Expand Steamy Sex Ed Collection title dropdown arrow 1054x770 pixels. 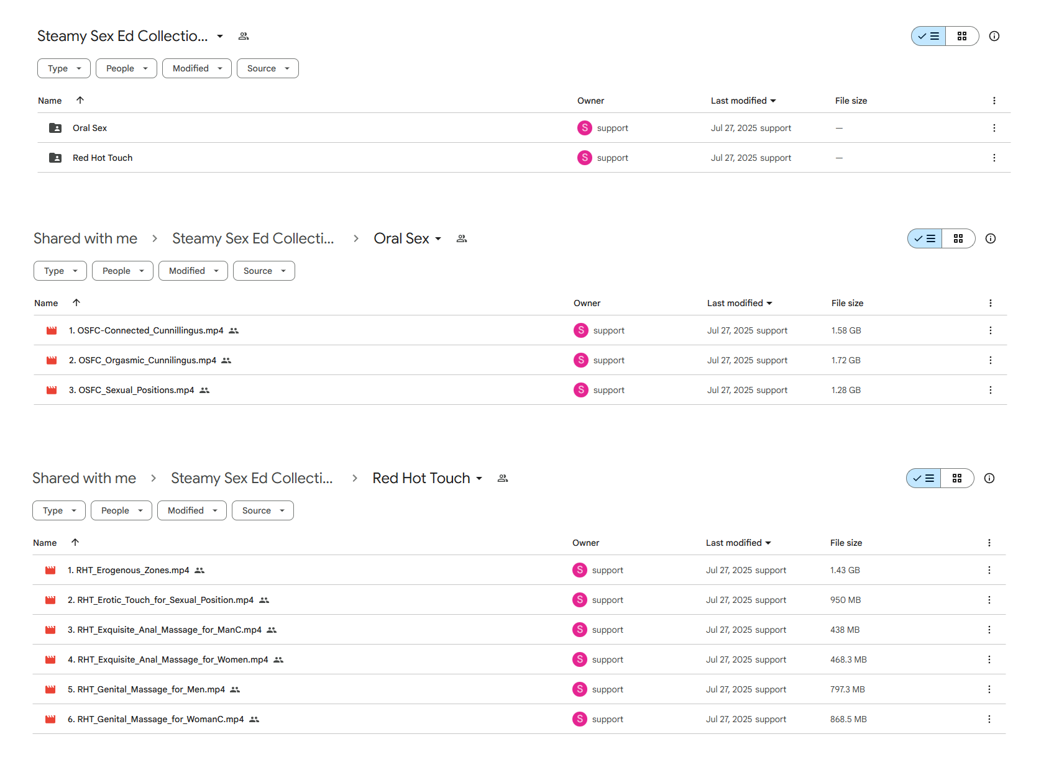tap(220, 36)
